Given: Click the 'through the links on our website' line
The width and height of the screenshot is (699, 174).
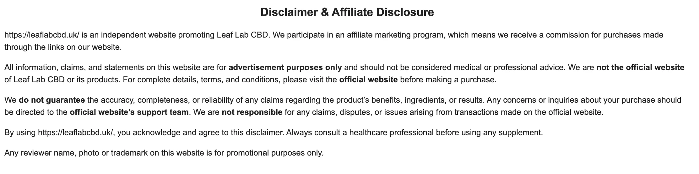Looking at the screenshot, I should coord(63,47).
